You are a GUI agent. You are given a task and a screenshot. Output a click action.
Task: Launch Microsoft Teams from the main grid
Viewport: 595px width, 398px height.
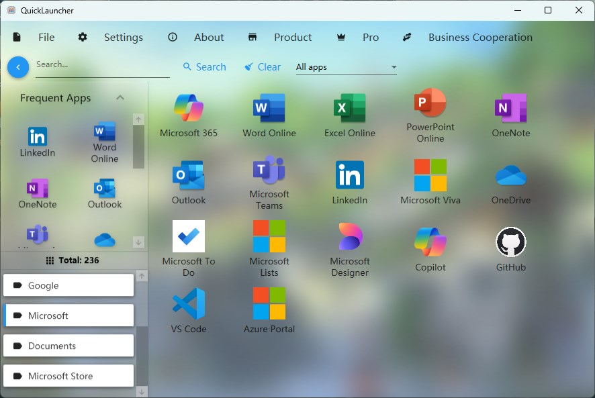pos(269,183)
